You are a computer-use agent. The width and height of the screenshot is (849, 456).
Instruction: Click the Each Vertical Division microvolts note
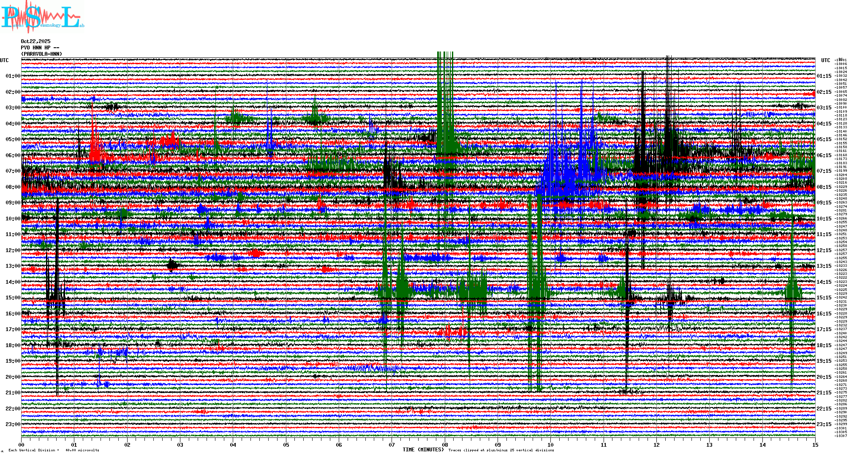(x=54, y=450)
